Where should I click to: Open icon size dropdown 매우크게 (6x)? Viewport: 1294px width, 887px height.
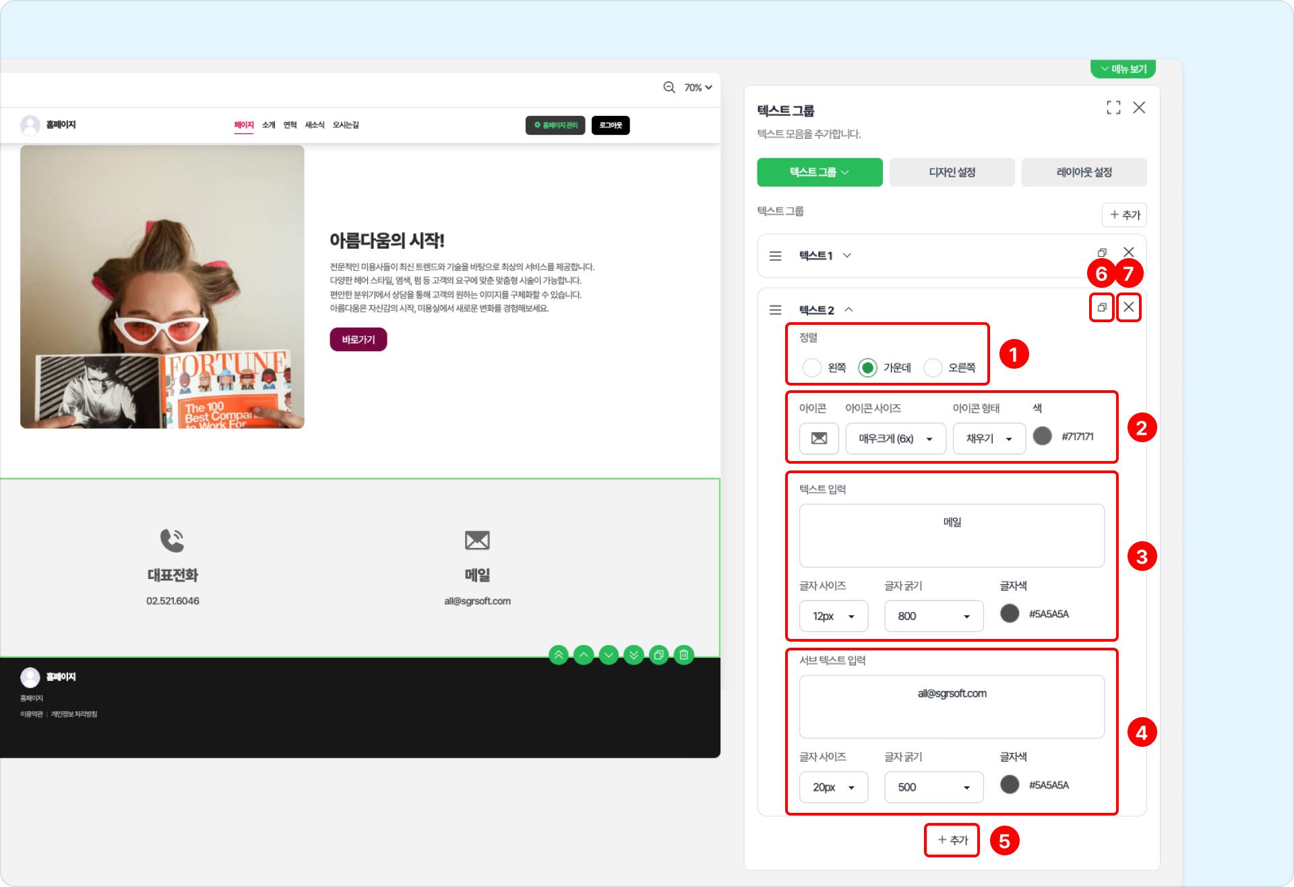tap(895, 439)
